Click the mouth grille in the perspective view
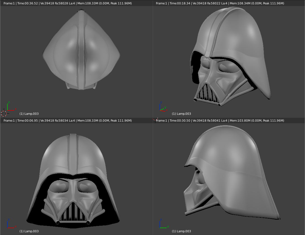This screenshot has height=235, width=305. [207, 93]
